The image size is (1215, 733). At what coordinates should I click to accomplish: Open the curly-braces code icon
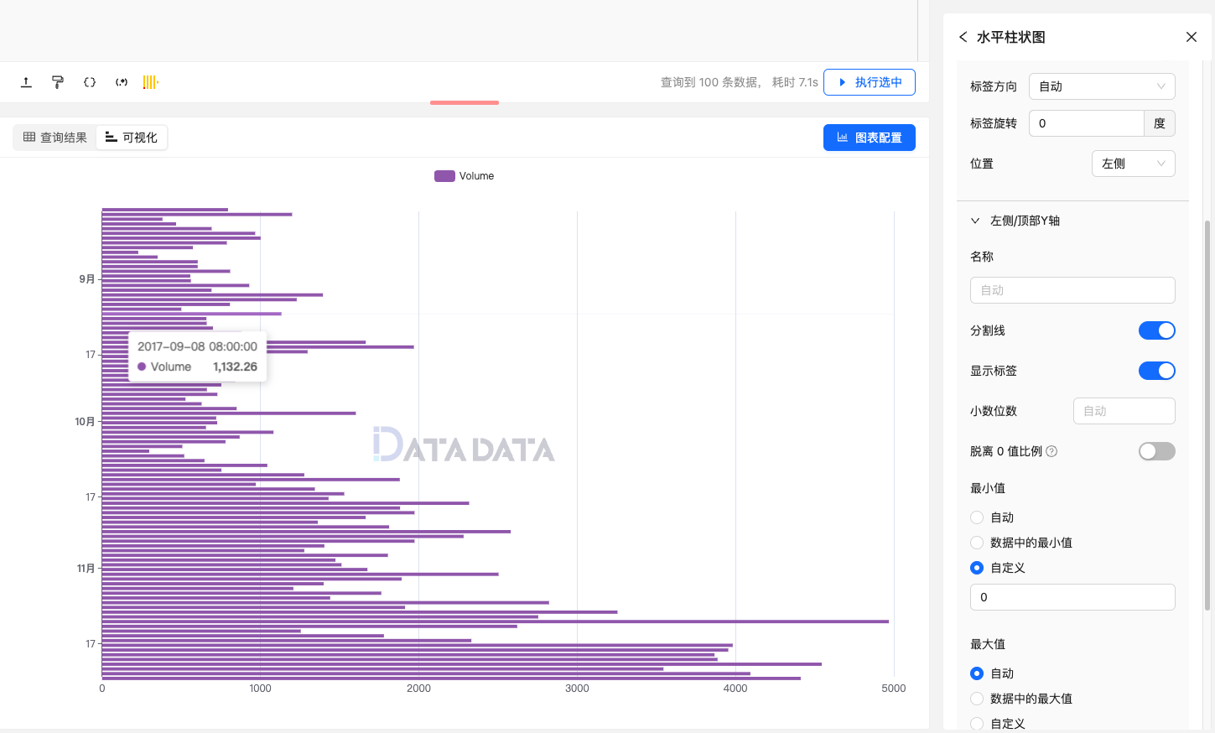pos(89,81)
